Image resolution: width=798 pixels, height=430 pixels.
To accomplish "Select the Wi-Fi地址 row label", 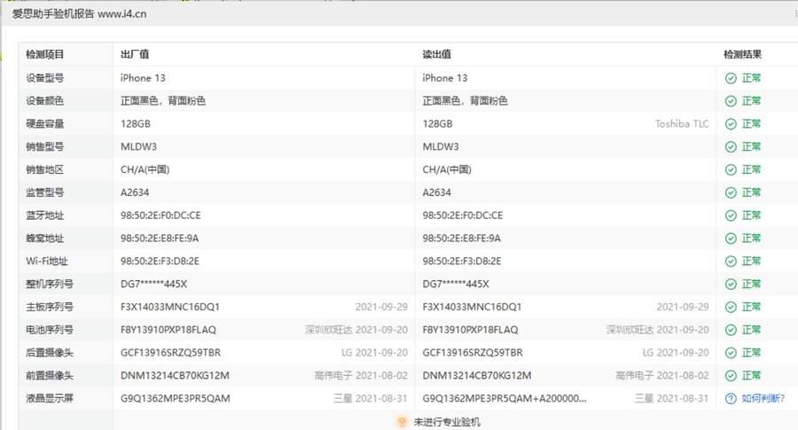I will point(47,261).
